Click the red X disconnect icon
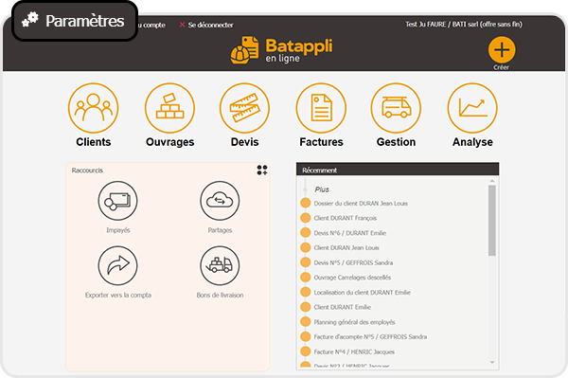The width and height of the screenshot is (568, 378). pyautogui.click(x=182, y=25)
